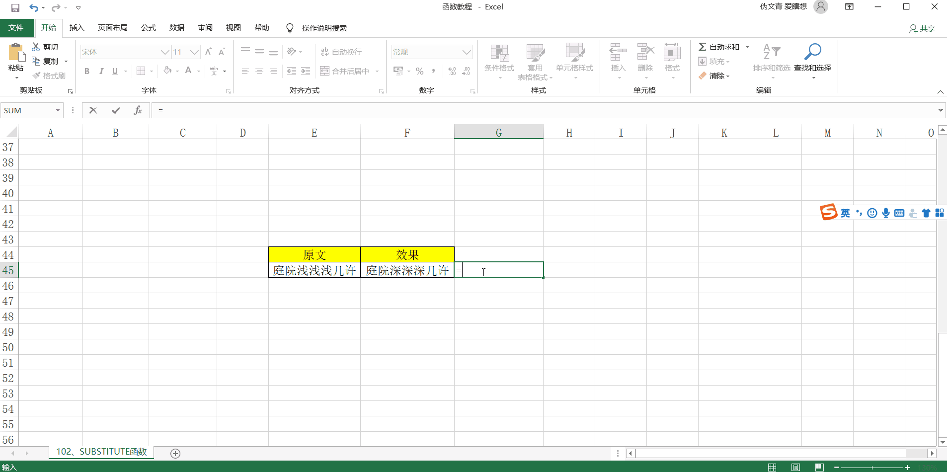Viewport: 947px width, 472px height.
Task: Expand the formula bar with chevron
Action: pyautogui.click(x=941, y=110)
